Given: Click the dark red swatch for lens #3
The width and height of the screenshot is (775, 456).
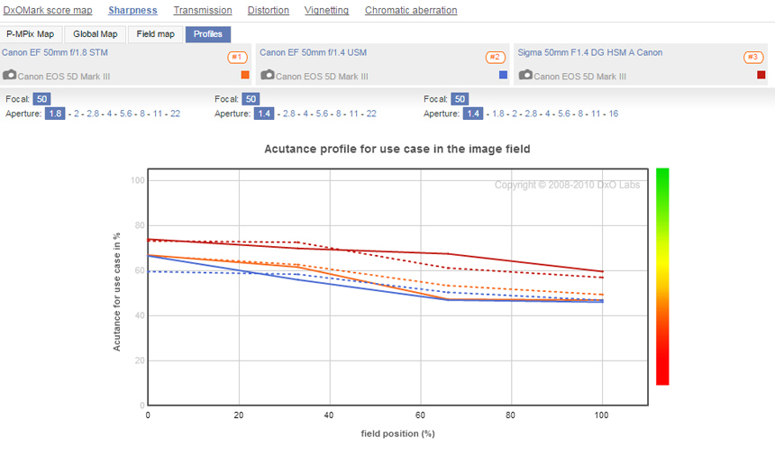Looking at the screenshot, I should click(x=761, y=75).
